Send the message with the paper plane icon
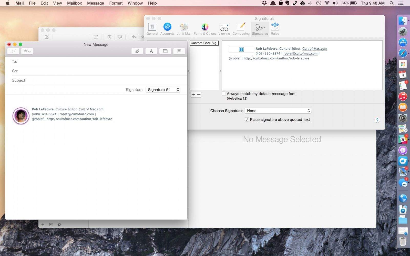This screenshot has height=256, width=410. pyautogui.click(x=13, y=51)
